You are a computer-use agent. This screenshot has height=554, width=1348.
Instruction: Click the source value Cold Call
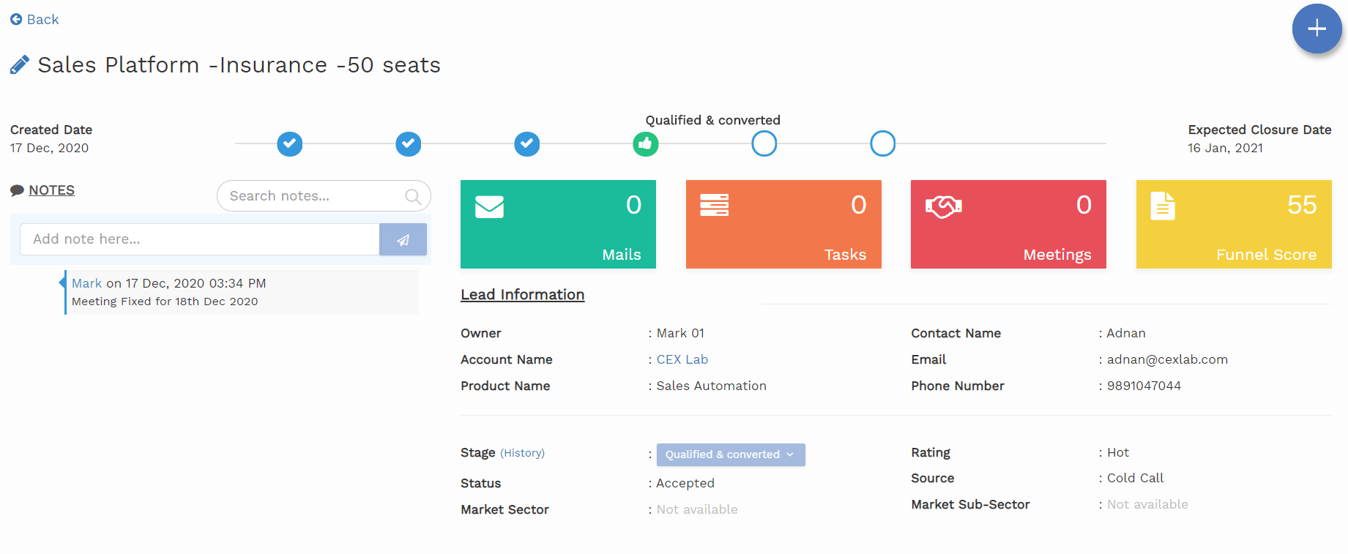tap(1135, 478)
